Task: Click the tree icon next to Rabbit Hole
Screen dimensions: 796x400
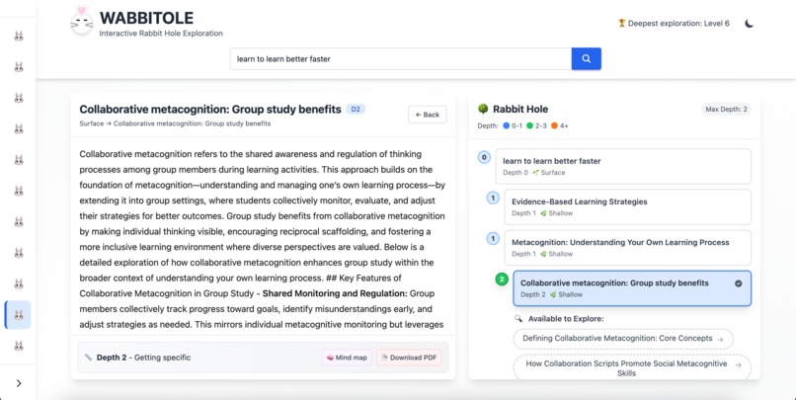Action: [483, 110]
